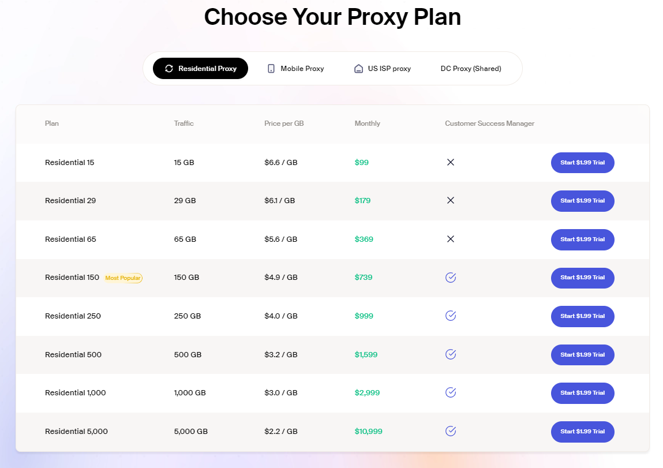Open the DC Proxy (Shared) tab

[471, 69]
